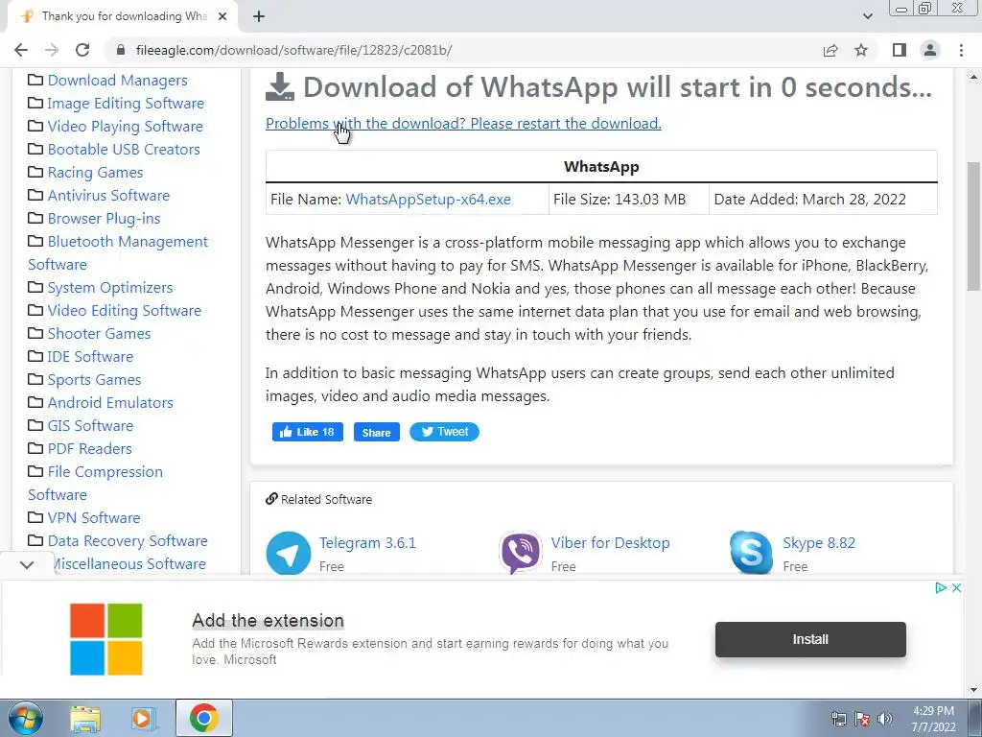Click the page vertical scrollbar thumb

[x=974, y=226]
